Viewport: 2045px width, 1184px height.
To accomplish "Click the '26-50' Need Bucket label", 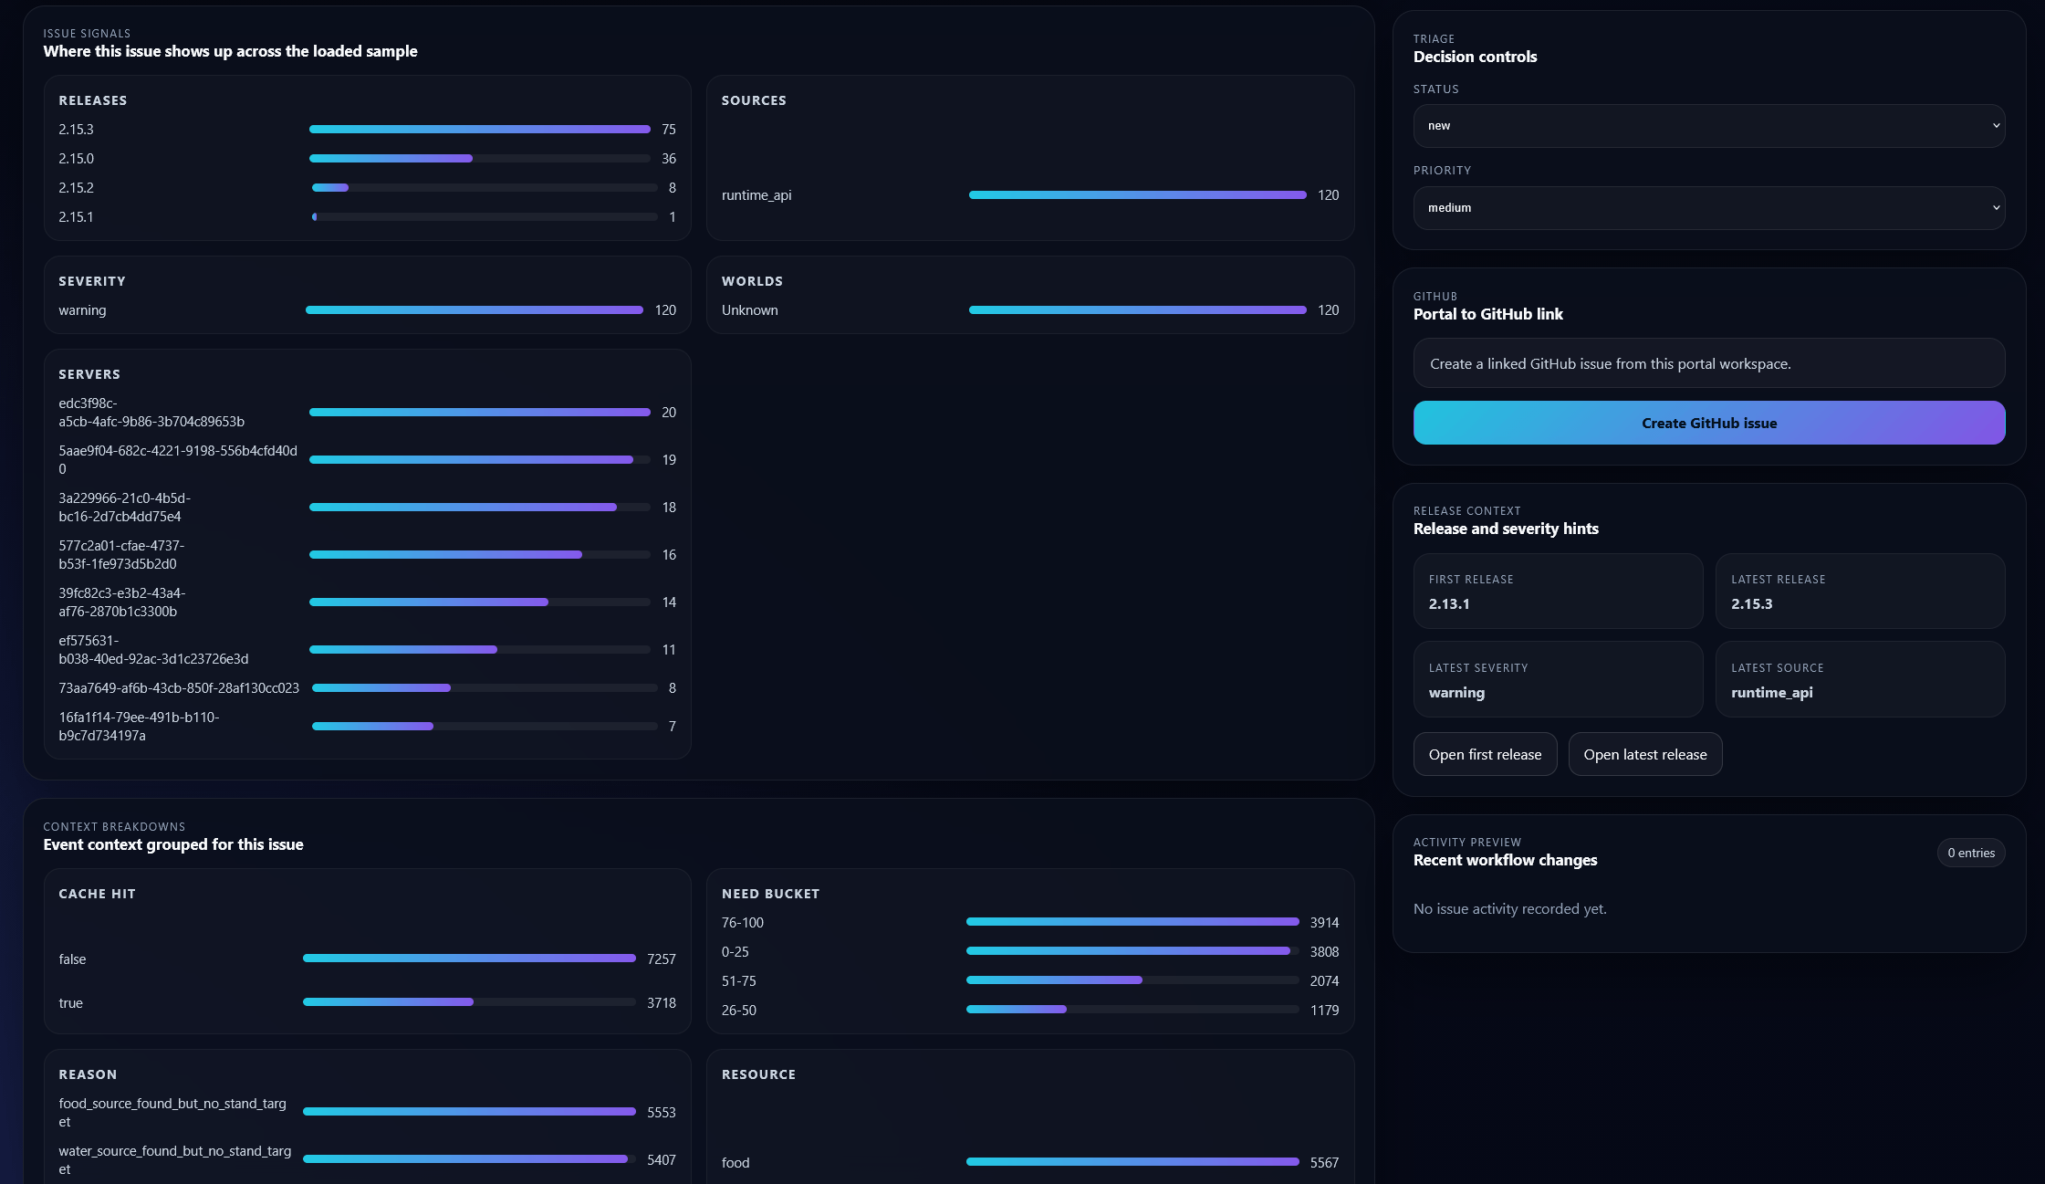I will click(x=738, y=1011).
